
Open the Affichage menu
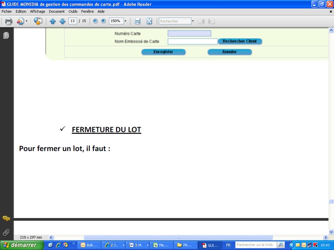click(x=37, y=11)
